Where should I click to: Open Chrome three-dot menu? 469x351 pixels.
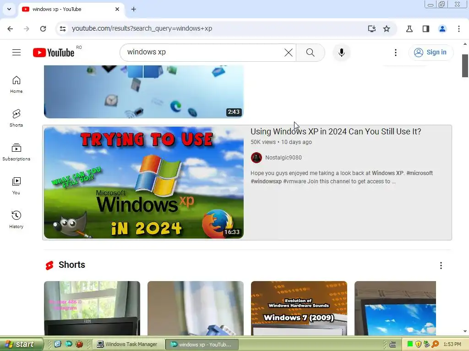pos(459,29)
